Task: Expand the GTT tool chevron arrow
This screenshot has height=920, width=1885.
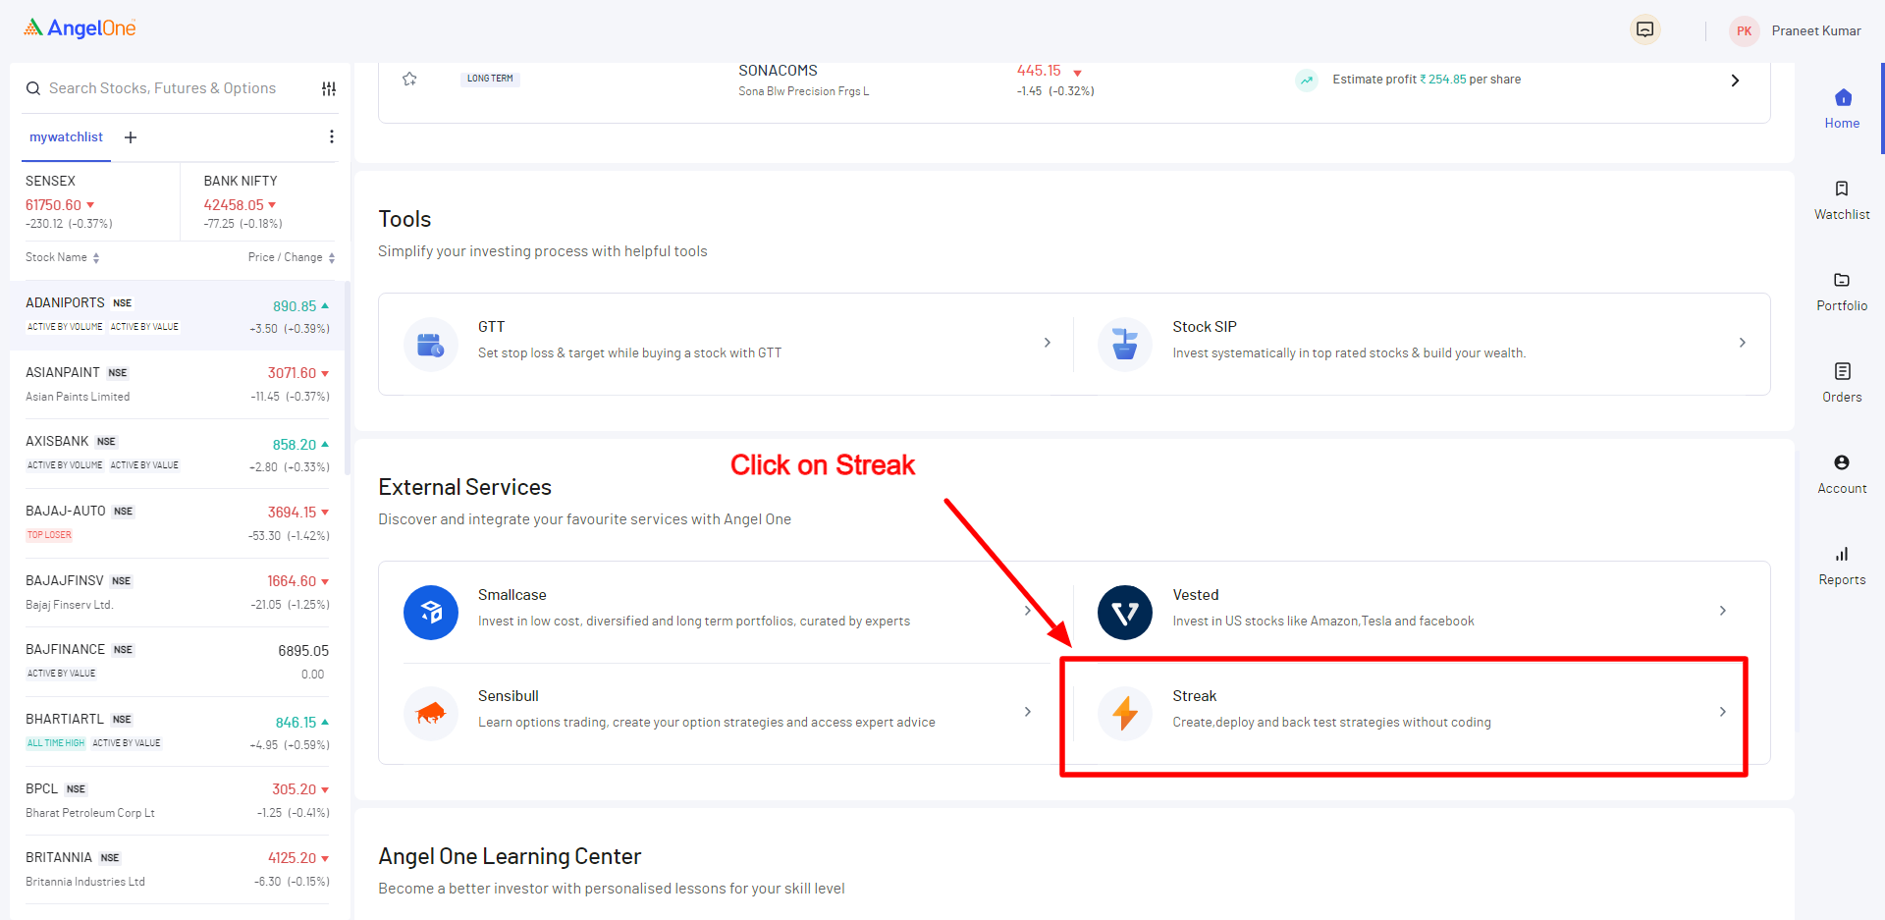Action: point(1048,343)
